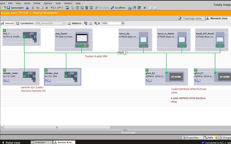Open cross-references toolbar icon
The height and width of the screenshot is (144, 231).
tap(145, 8)
